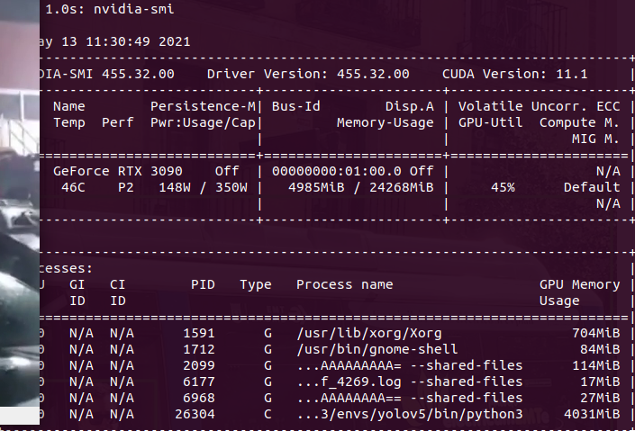
Task: Click PID 6968 in process table
Action: [199, 398]
